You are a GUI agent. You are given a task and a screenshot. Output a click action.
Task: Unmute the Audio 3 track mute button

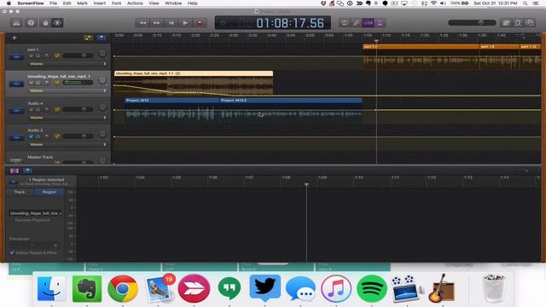click(31, 136)
